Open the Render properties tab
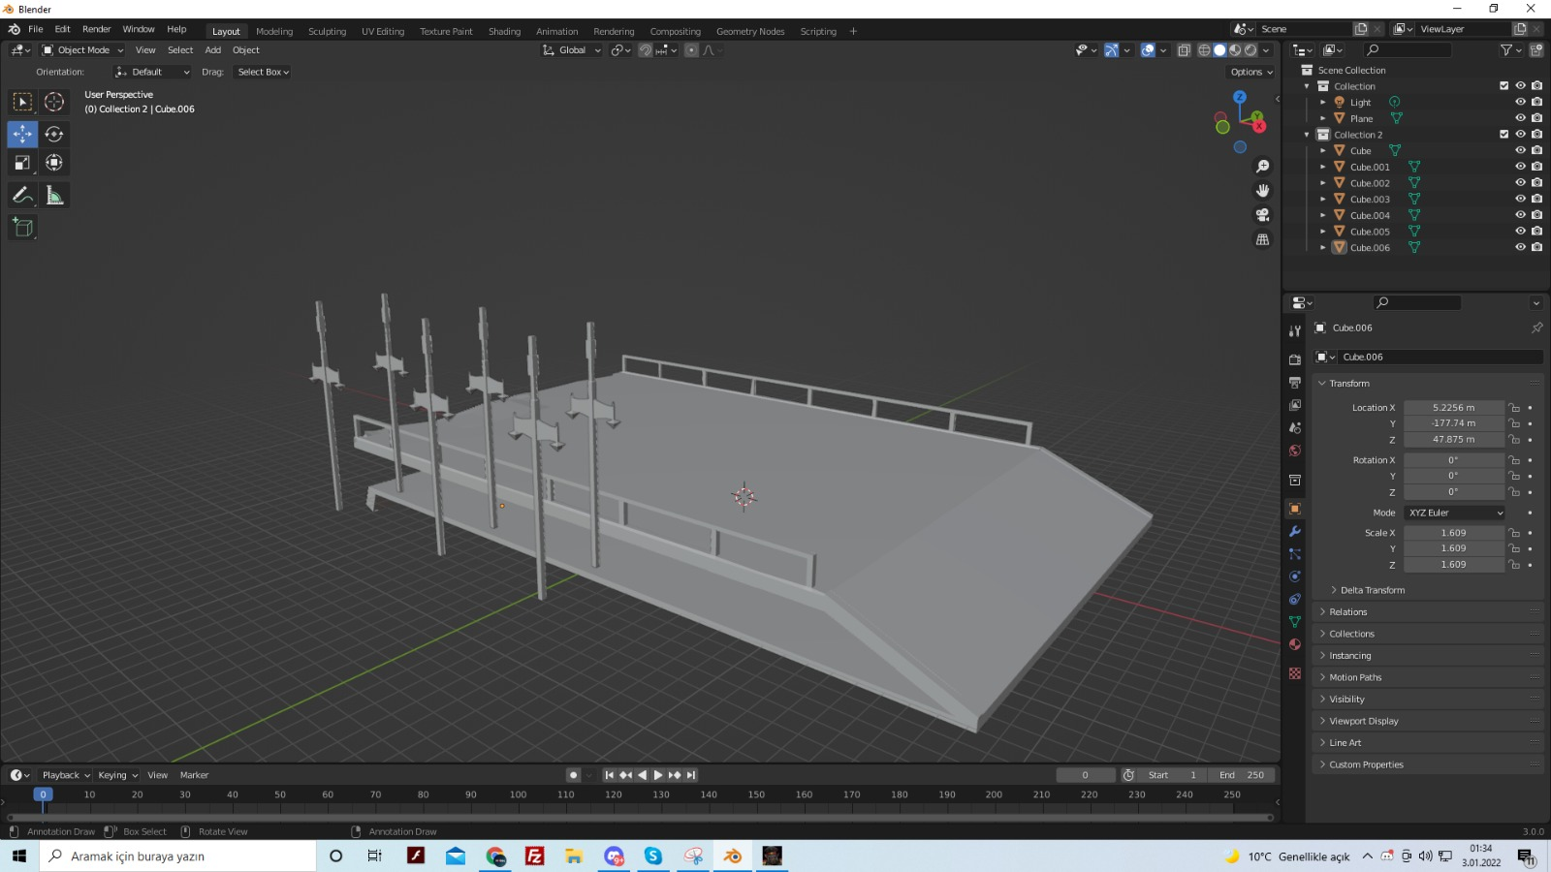1551x872 pixels. 1295,359
